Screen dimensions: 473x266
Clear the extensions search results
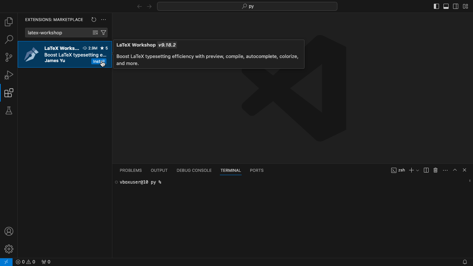click(x=95, y=33)
